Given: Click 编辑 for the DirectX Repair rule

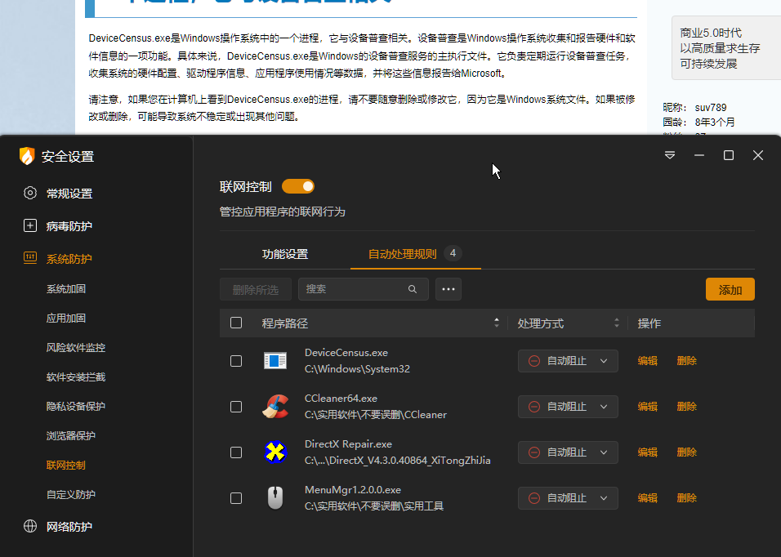Looking at the screenshot, I should tap(647, 452).
